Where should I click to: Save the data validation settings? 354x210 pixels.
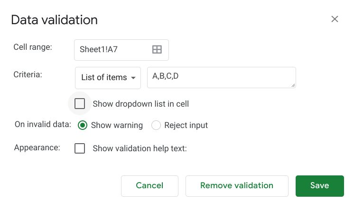[x=319, y=186]
